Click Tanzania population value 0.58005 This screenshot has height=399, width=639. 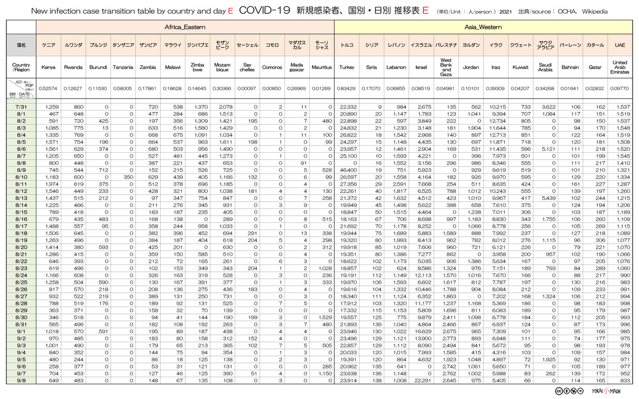tap(123, 89)
